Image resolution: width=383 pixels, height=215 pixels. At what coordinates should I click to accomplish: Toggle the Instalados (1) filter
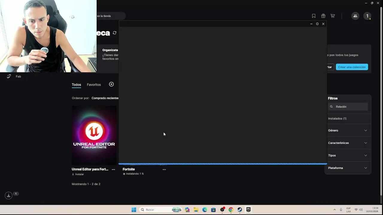(x=337, y=119)
